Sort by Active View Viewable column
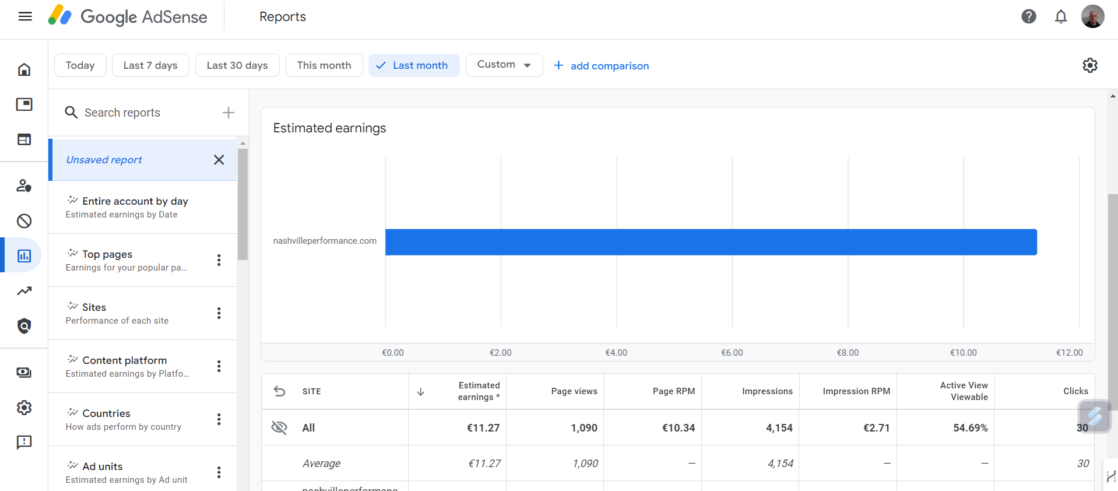Image resolution: width=1118 pixels, height=491 pixels. coord(964,391)
